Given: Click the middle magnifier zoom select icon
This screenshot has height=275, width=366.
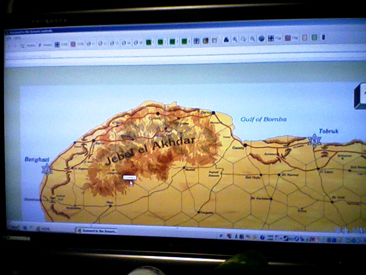Looking at the screenshot, I should [x=244, y=39].
